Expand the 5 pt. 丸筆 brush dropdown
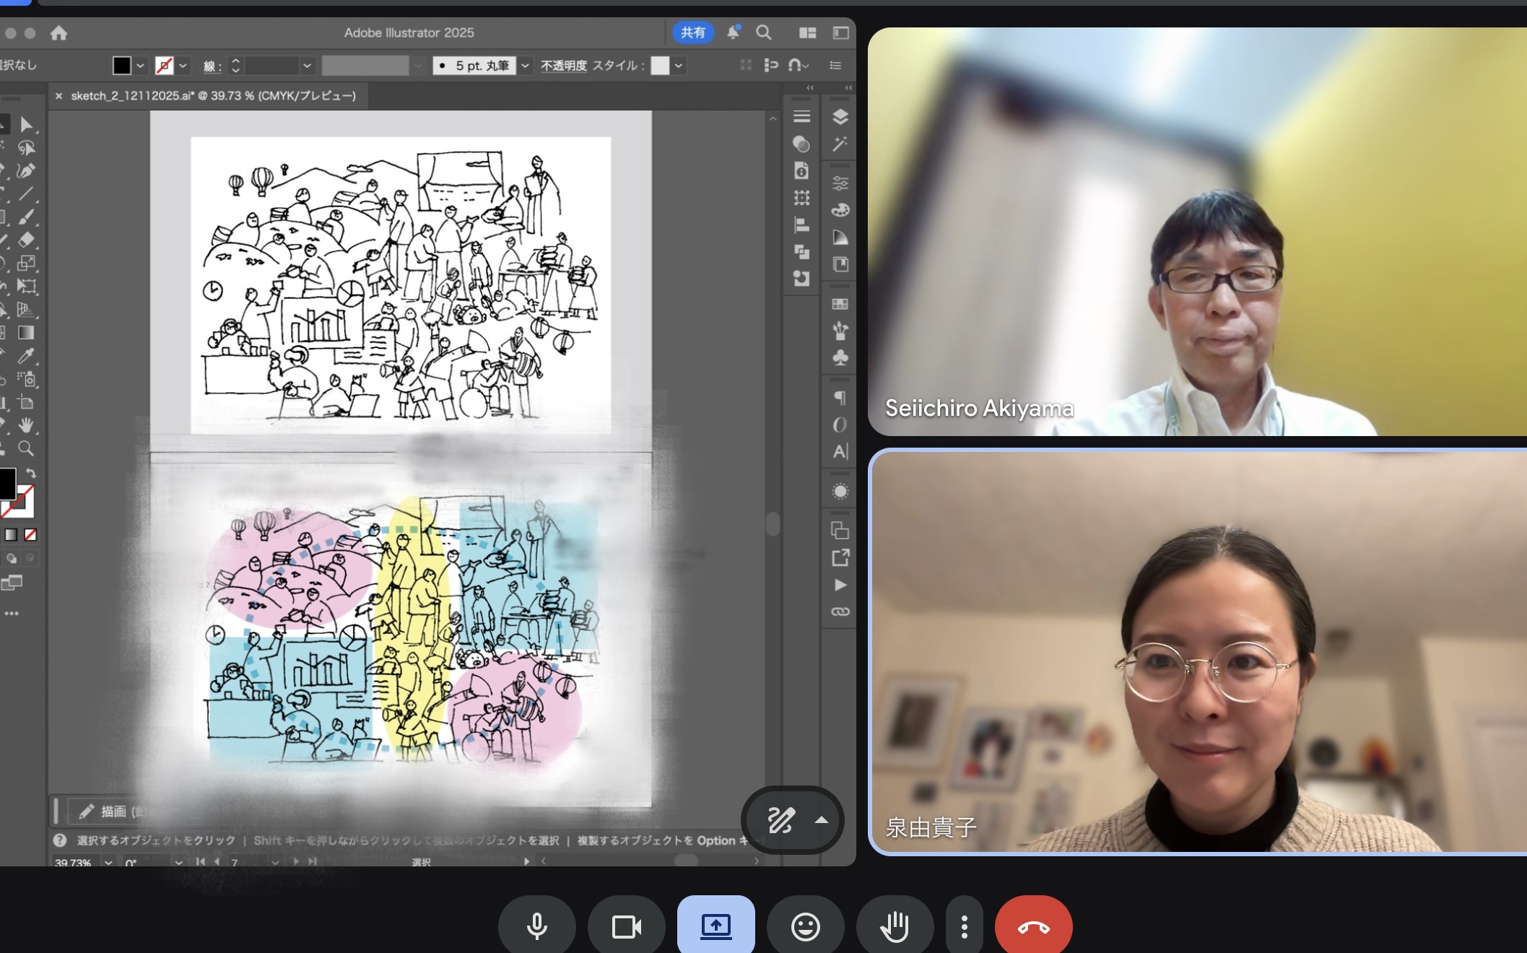The image size is (1527, 953). coord(526,66)
